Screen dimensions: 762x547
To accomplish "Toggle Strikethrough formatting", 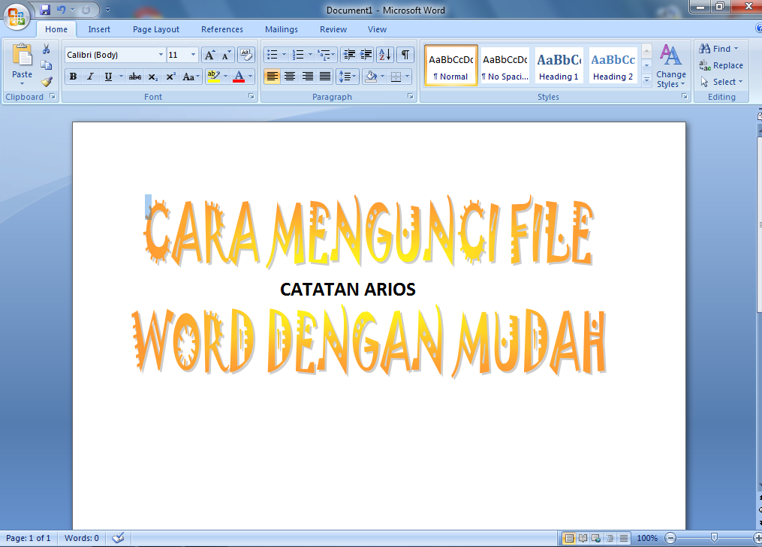I will click(x=135, y=77).
